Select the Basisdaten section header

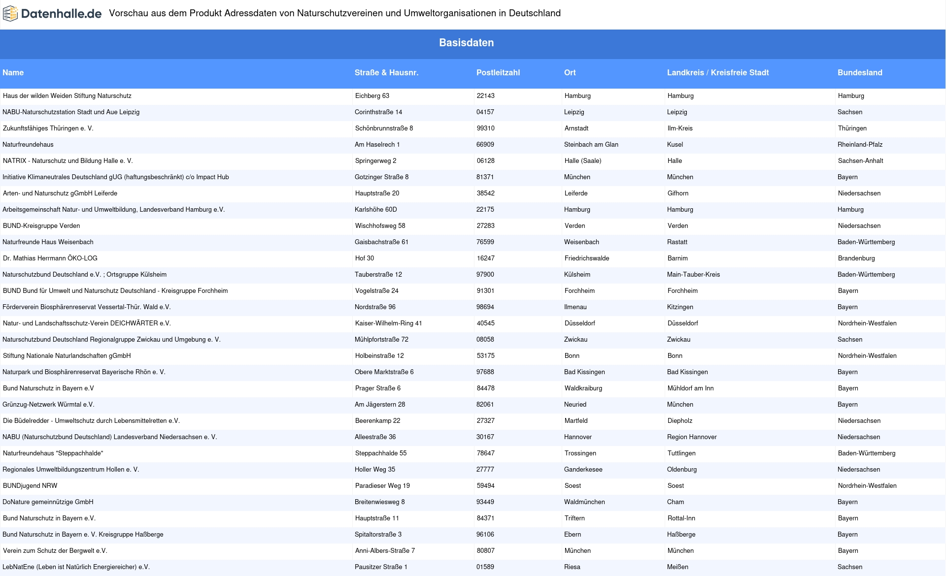click(466, 43)
